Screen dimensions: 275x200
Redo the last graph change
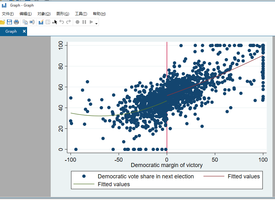click(x=69, y=22)
